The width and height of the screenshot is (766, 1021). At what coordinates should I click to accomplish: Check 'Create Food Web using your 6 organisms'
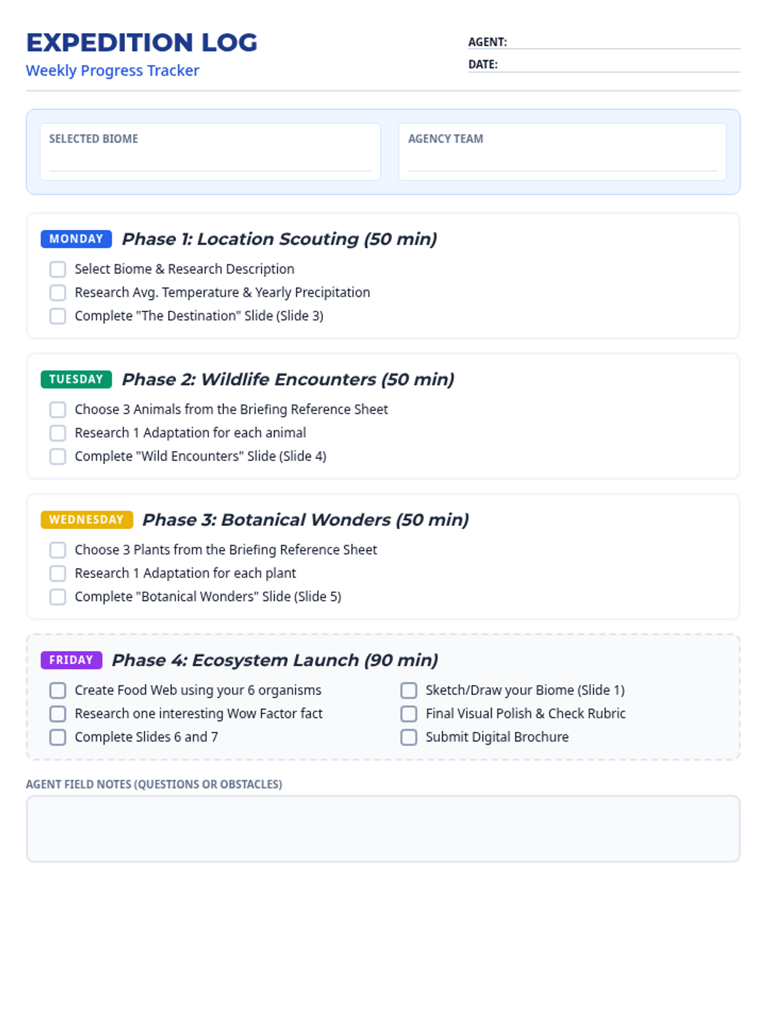[x=57, y=690]
